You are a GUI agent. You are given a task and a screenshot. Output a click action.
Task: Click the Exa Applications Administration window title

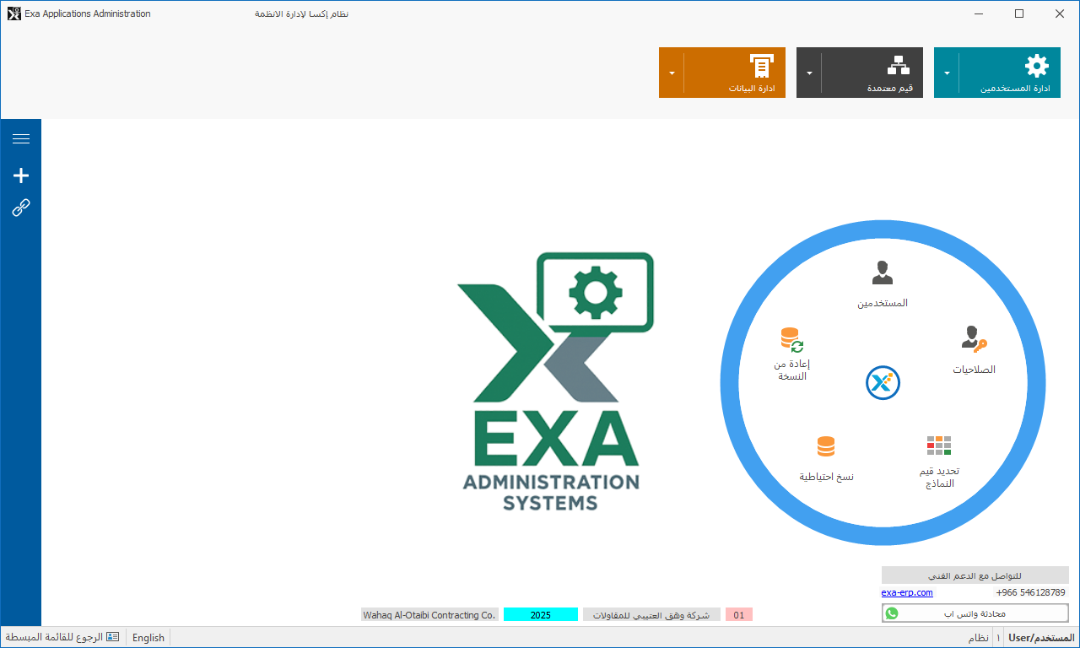pos(88,13)
